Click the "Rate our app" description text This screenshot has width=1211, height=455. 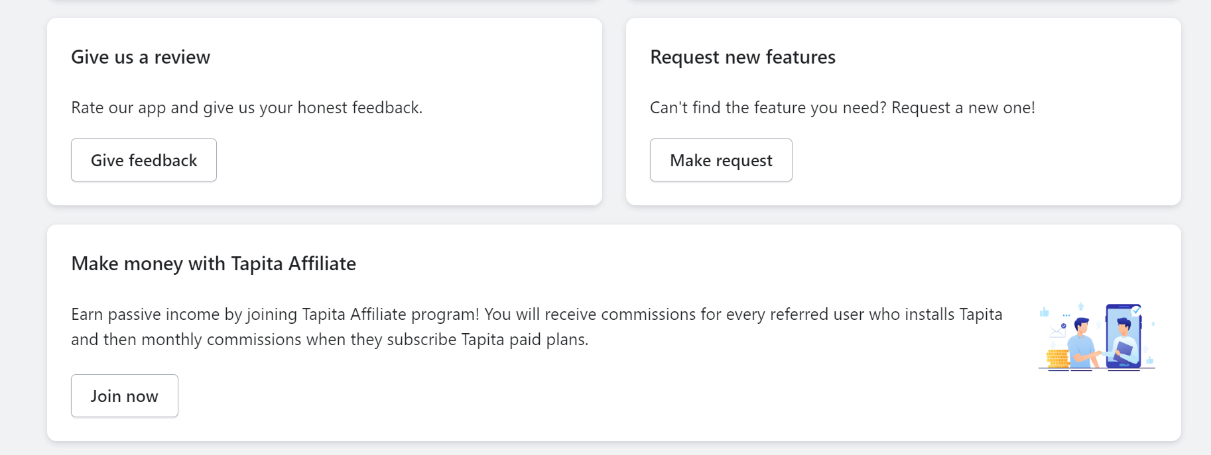pos(247,107)
